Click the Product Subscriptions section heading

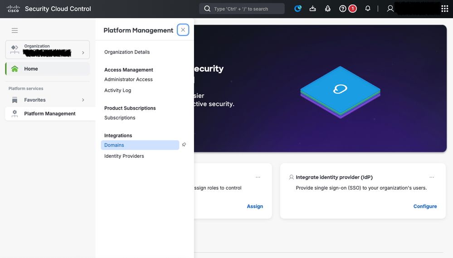click(x=130, y=108)
